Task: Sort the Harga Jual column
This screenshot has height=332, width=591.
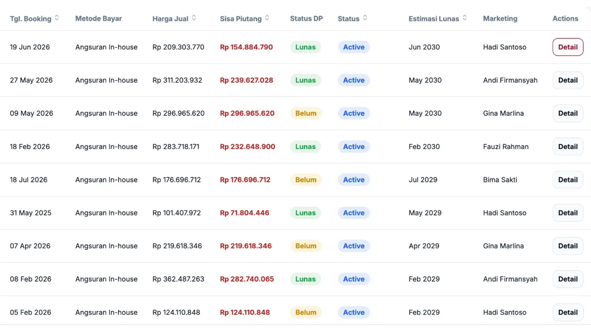Action: tap(194, 18)
